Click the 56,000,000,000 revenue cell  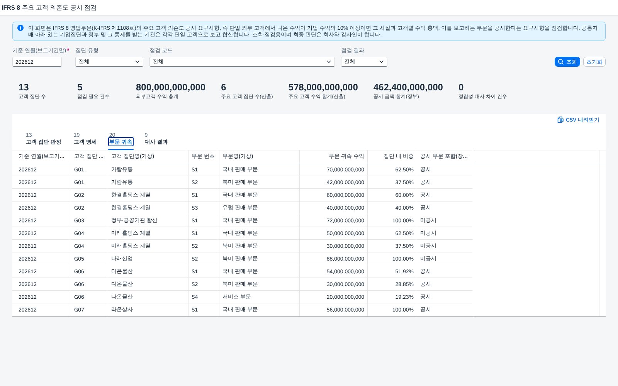(334, 310)
